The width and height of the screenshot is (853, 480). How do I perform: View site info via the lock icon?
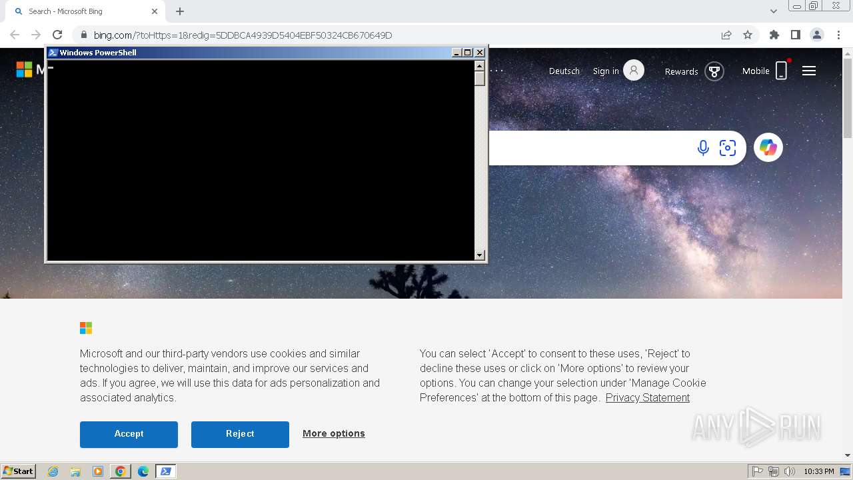pos(84,35)
